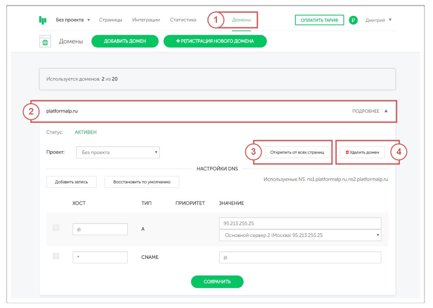Image resolution: width=433 pixels, height=308 pixels.
Task: Open the Проект select dropdown
Action: [118, 152]
